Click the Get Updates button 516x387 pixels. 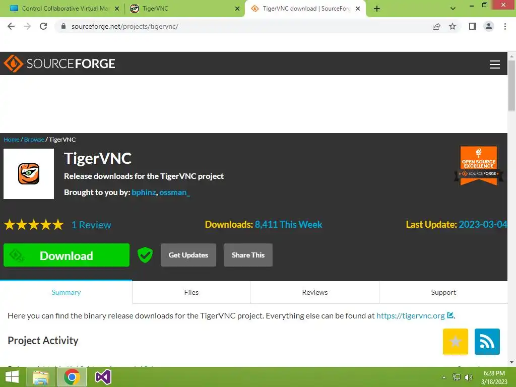(188, 255)
